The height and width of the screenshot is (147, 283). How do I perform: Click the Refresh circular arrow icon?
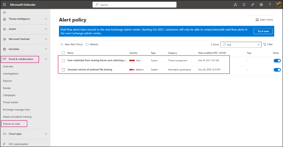pyautogui.click(x=87, y=44)
